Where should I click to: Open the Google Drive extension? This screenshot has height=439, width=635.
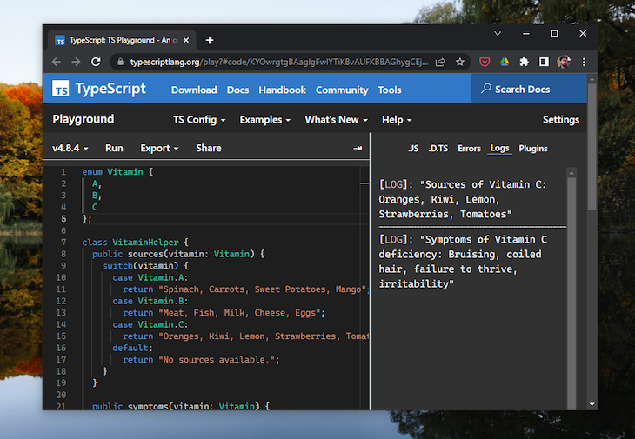pyautogui.click(x=505, y=62)
